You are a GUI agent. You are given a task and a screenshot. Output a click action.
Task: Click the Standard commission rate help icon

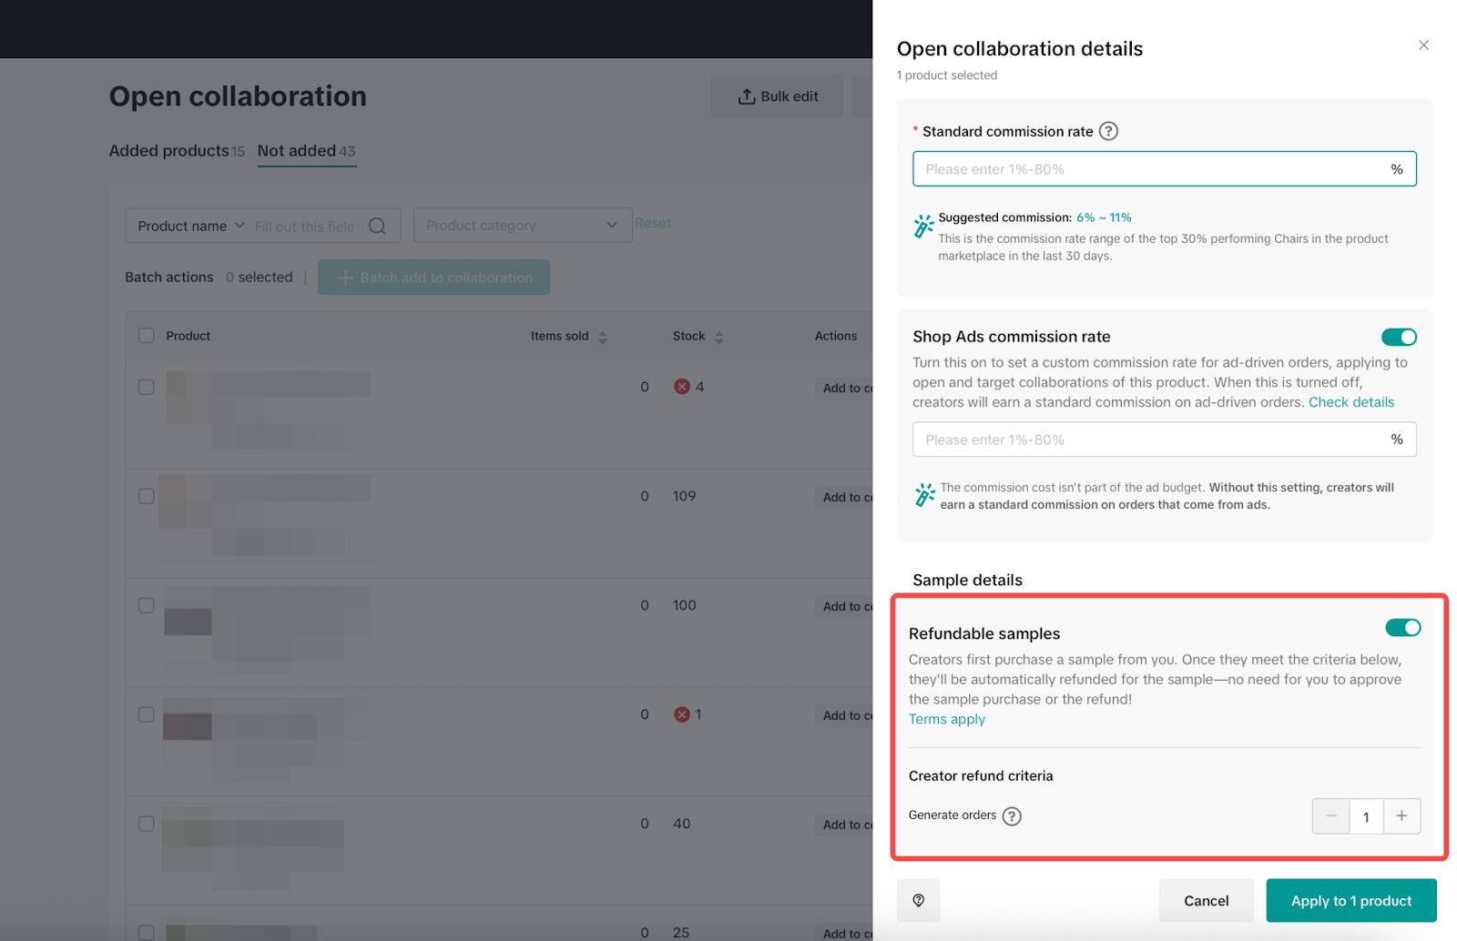[x=1108, y=131]
